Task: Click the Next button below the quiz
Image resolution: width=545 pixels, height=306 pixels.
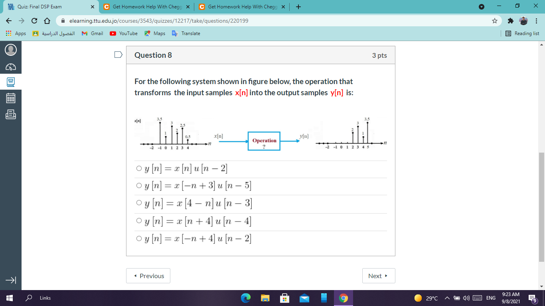Action: click(378, 275)
